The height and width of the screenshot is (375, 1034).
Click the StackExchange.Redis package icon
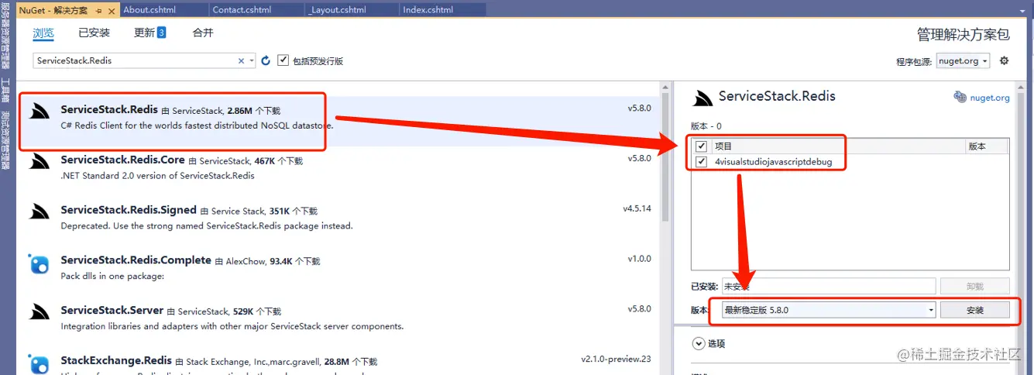click(40, 364)
